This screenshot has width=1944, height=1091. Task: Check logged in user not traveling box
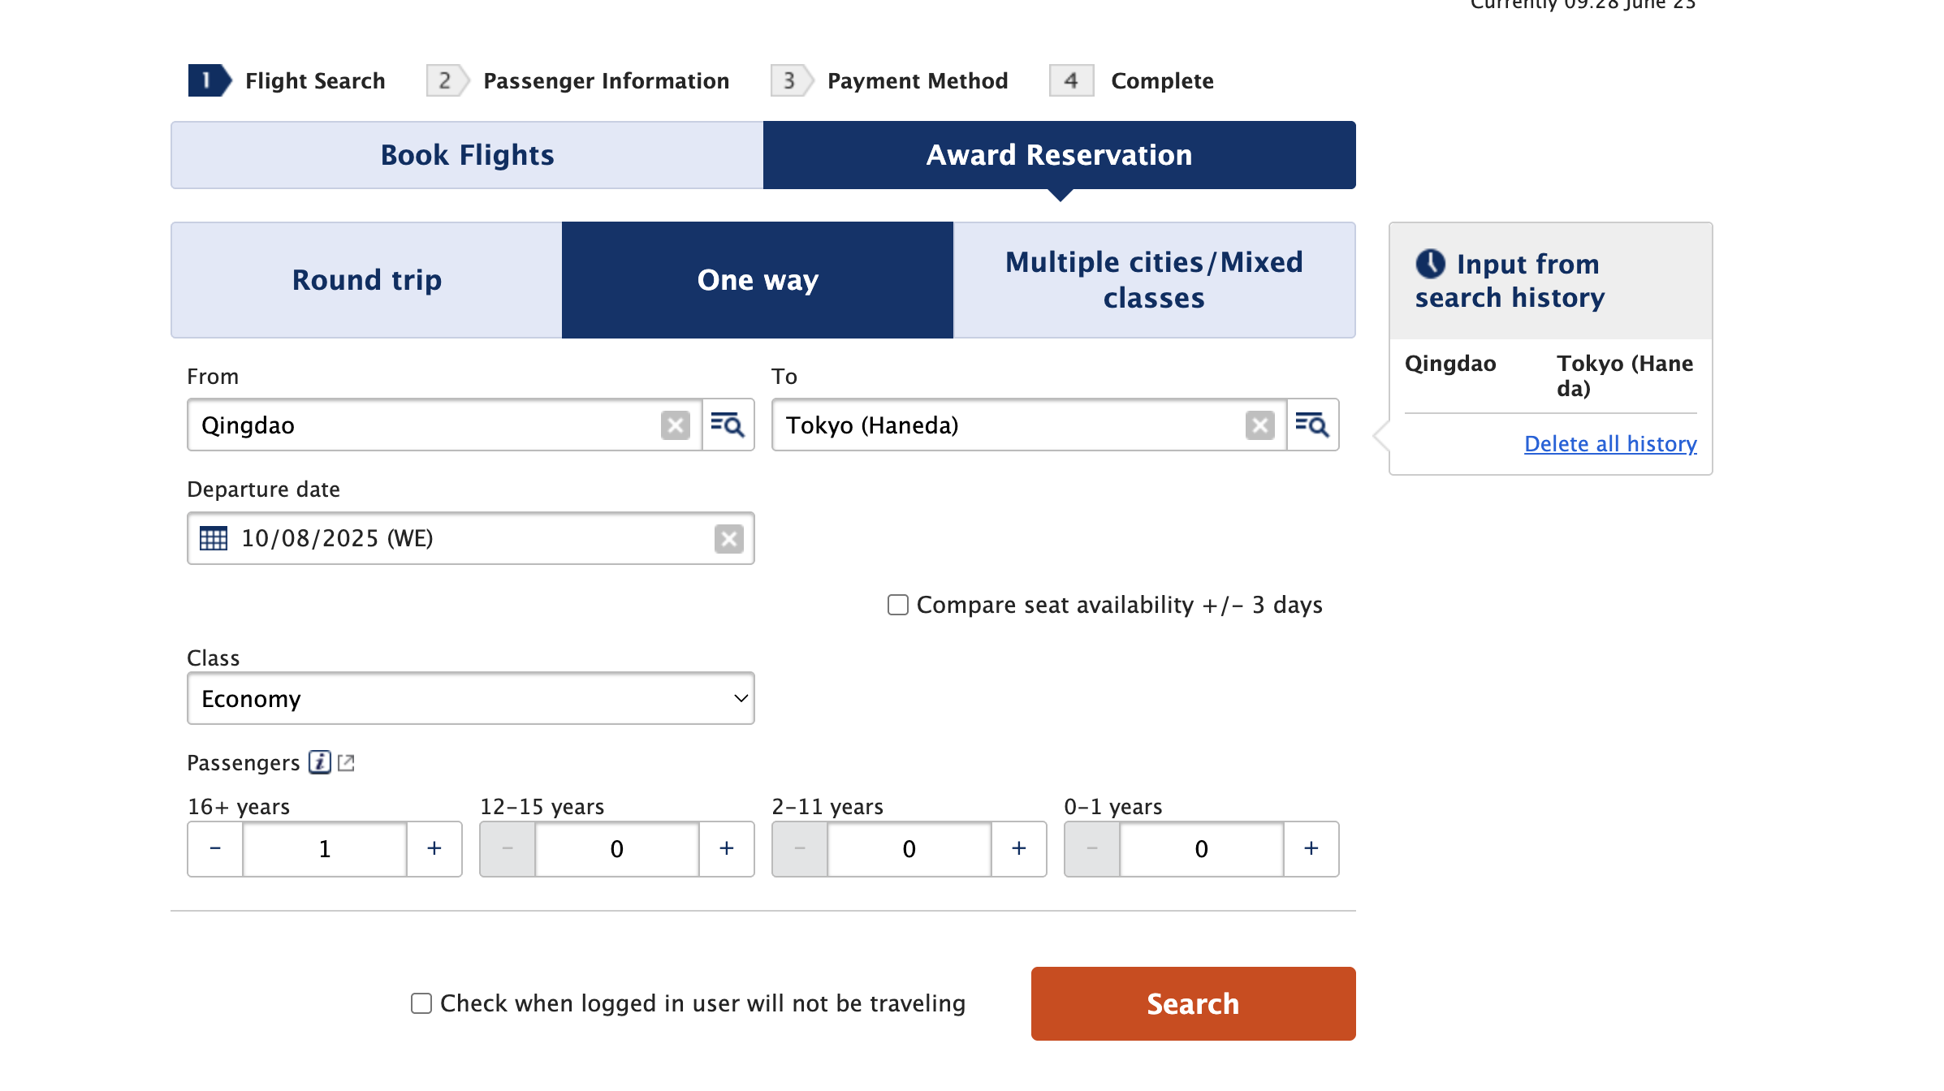tap(421, 1004)
